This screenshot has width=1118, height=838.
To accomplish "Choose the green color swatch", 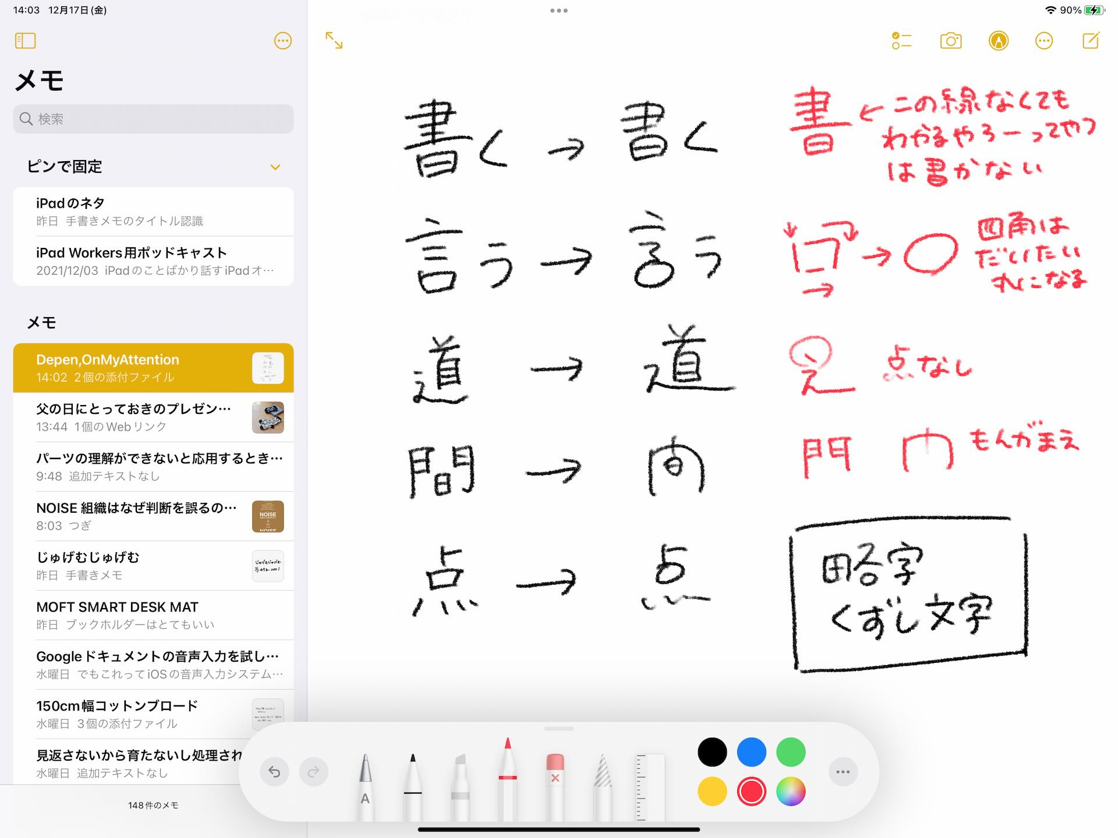I will 791,752.
